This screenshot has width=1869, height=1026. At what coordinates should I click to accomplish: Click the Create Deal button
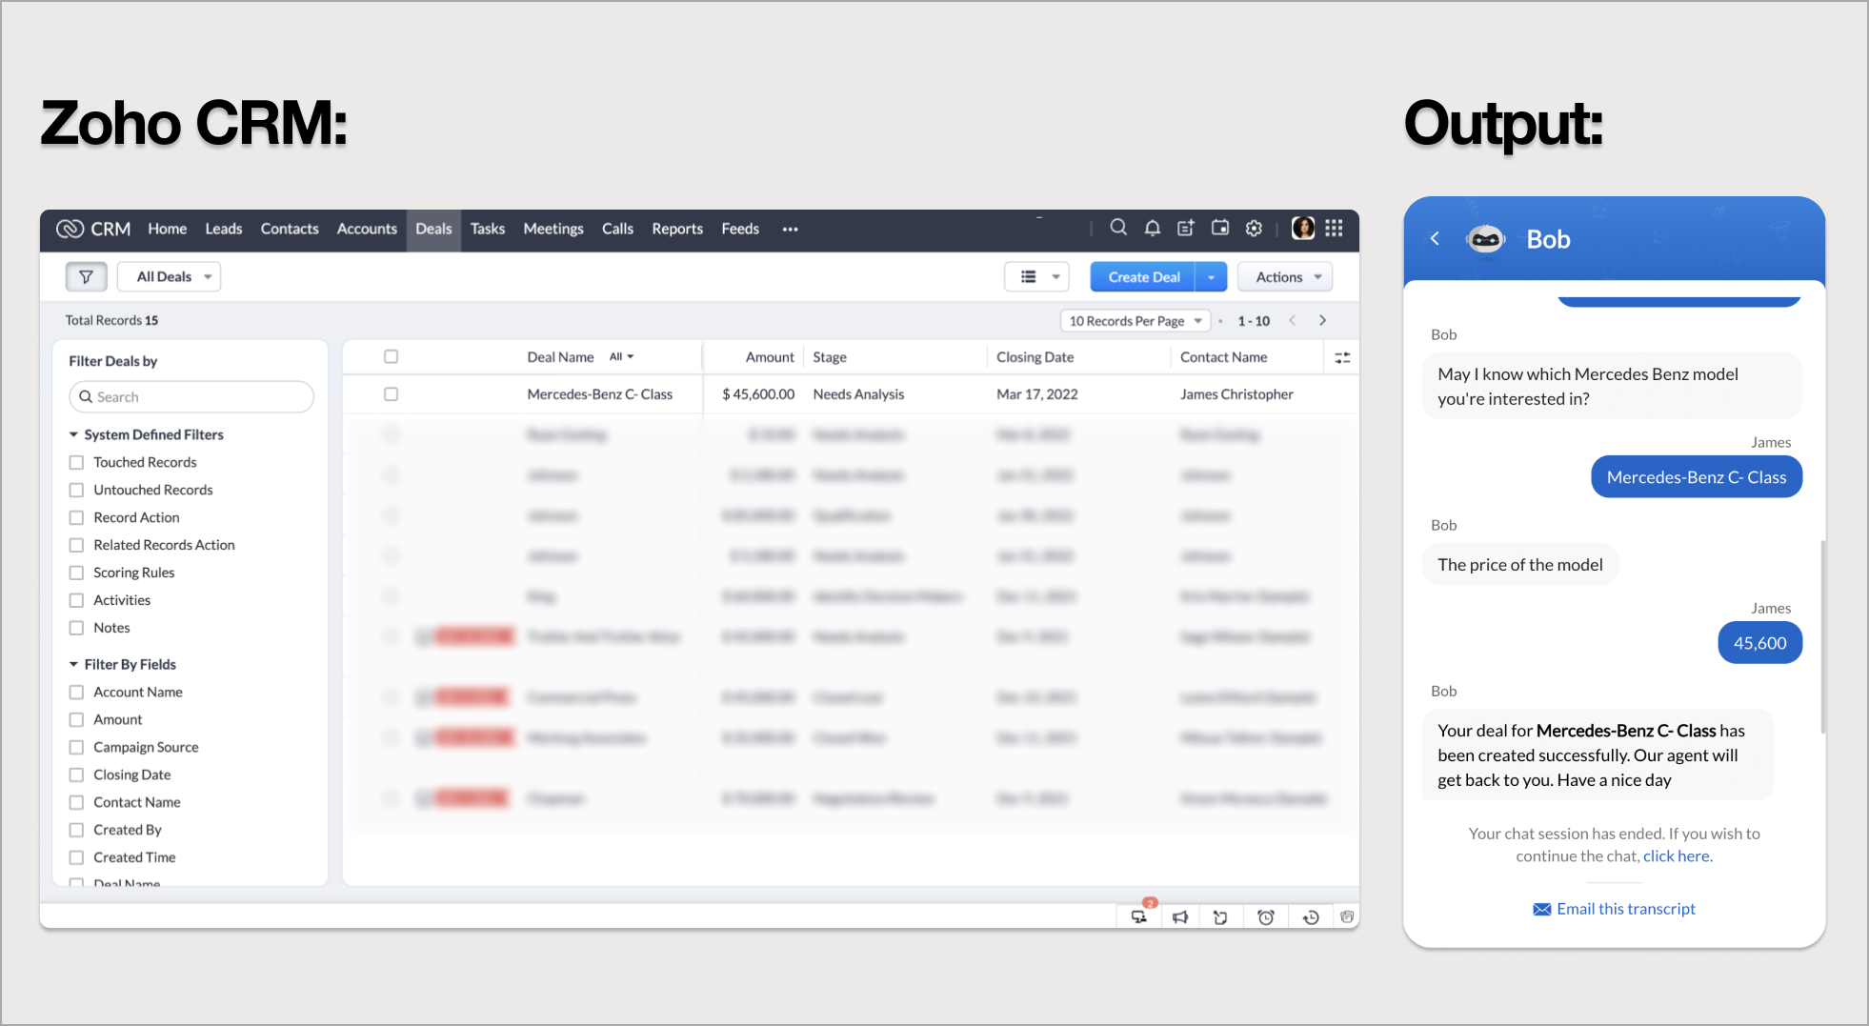coord(1144,277)
